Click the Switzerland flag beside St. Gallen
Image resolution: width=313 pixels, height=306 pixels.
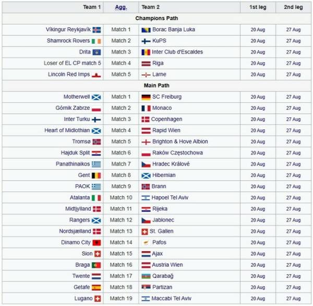(x=145, y=231)
